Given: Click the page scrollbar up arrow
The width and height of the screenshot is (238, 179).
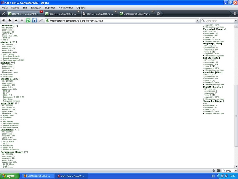Looking at the screenshot, I should point(236,26).
